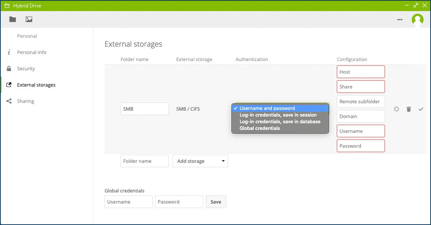431x225 pixels.
Task: Go to the Security settings section
Action: tap(26, 68)
